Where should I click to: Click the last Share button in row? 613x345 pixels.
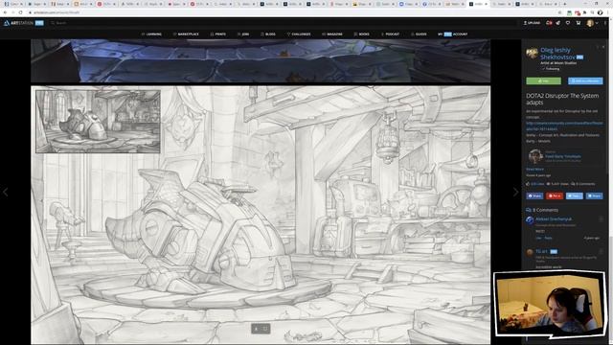click(594, 195)
